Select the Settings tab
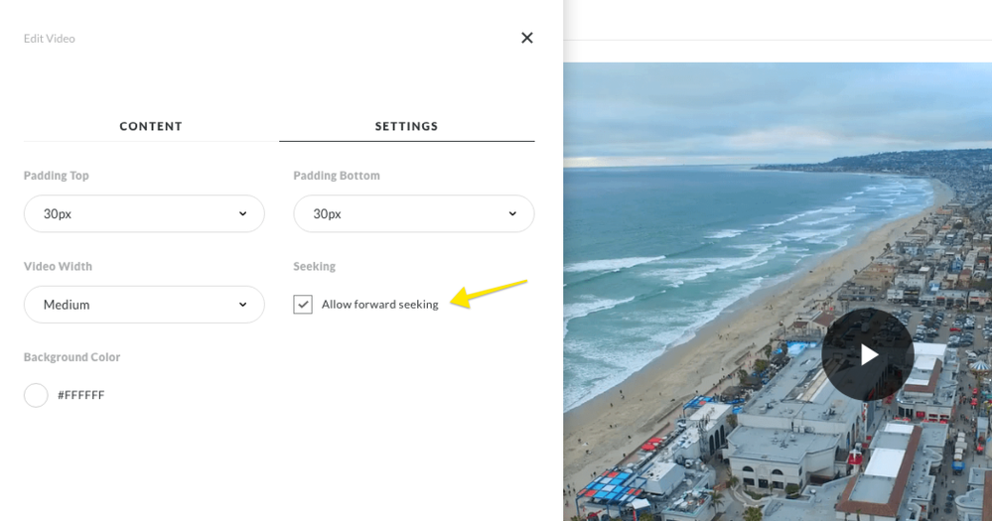 pyautogui.click(x=406, y=126)
